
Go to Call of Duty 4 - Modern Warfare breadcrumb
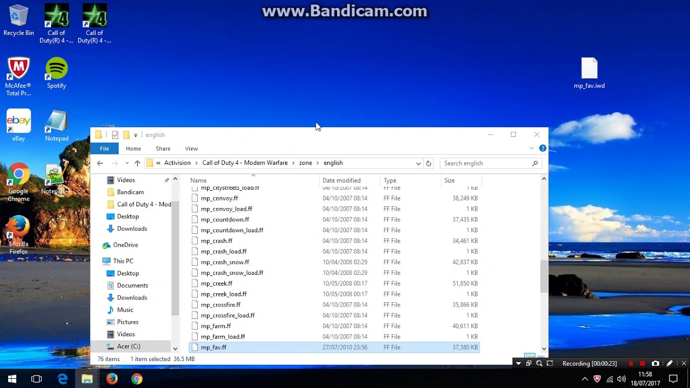(x=245, y=163)
